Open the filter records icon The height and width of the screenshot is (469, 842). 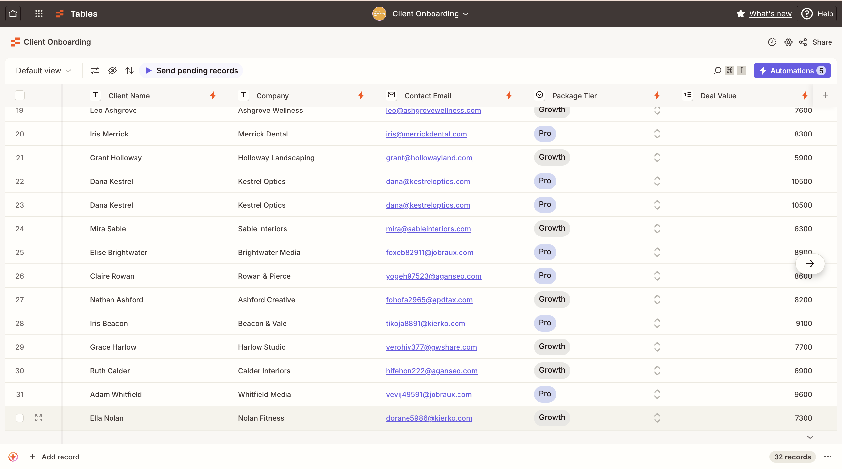tap(95, 70)
